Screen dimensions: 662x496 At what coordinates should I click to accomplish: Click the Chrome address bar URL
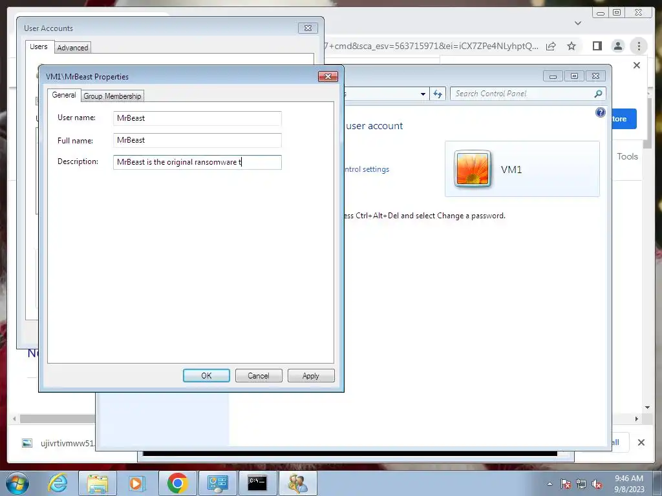click(431, 46)
